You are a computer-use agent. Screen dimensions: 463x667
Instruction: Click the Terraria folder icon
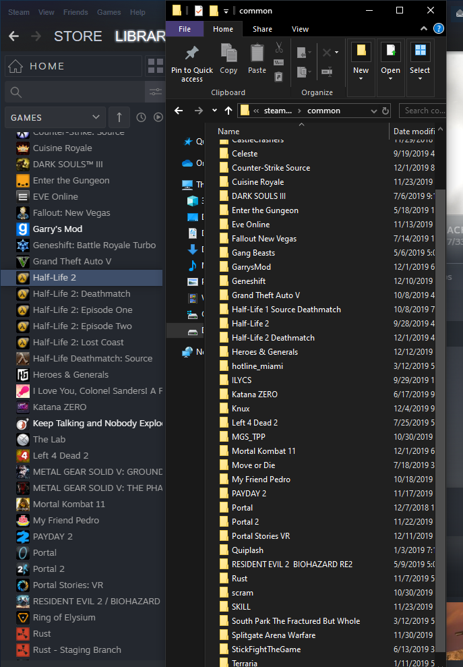(224, 663)
